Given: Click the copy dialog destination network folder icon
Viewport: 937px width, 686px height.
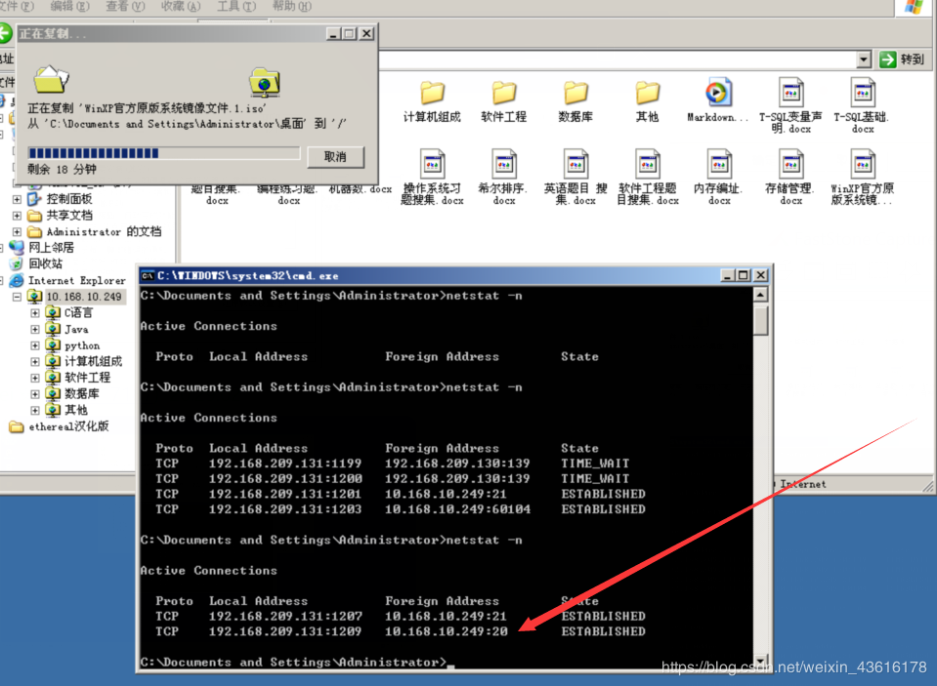Looking at the screenshot, I should point(265,82).
